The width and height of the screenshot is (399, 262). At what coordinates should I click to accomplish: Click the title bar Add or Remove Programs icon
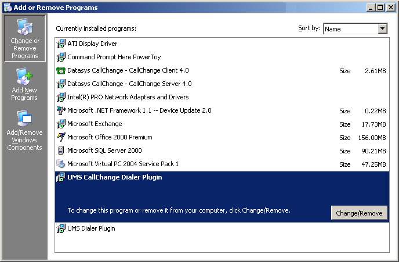coord(8,8)
